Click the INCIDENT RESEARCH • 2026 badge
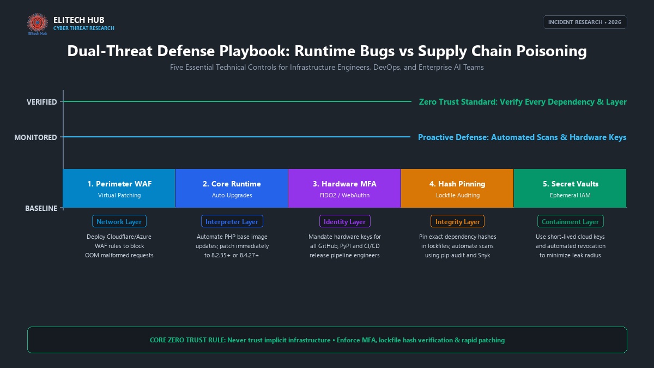 pos(585,22)
